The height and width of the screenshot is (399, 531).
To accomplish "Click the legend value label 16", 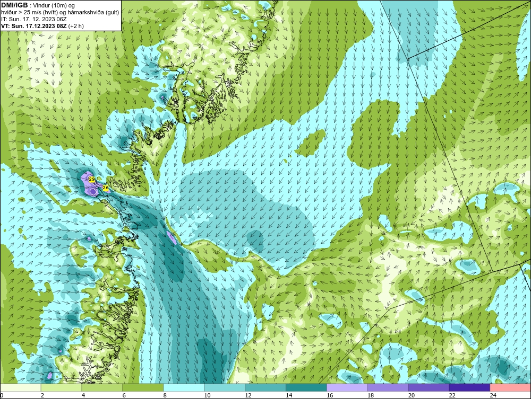I will tap(330, 395).
